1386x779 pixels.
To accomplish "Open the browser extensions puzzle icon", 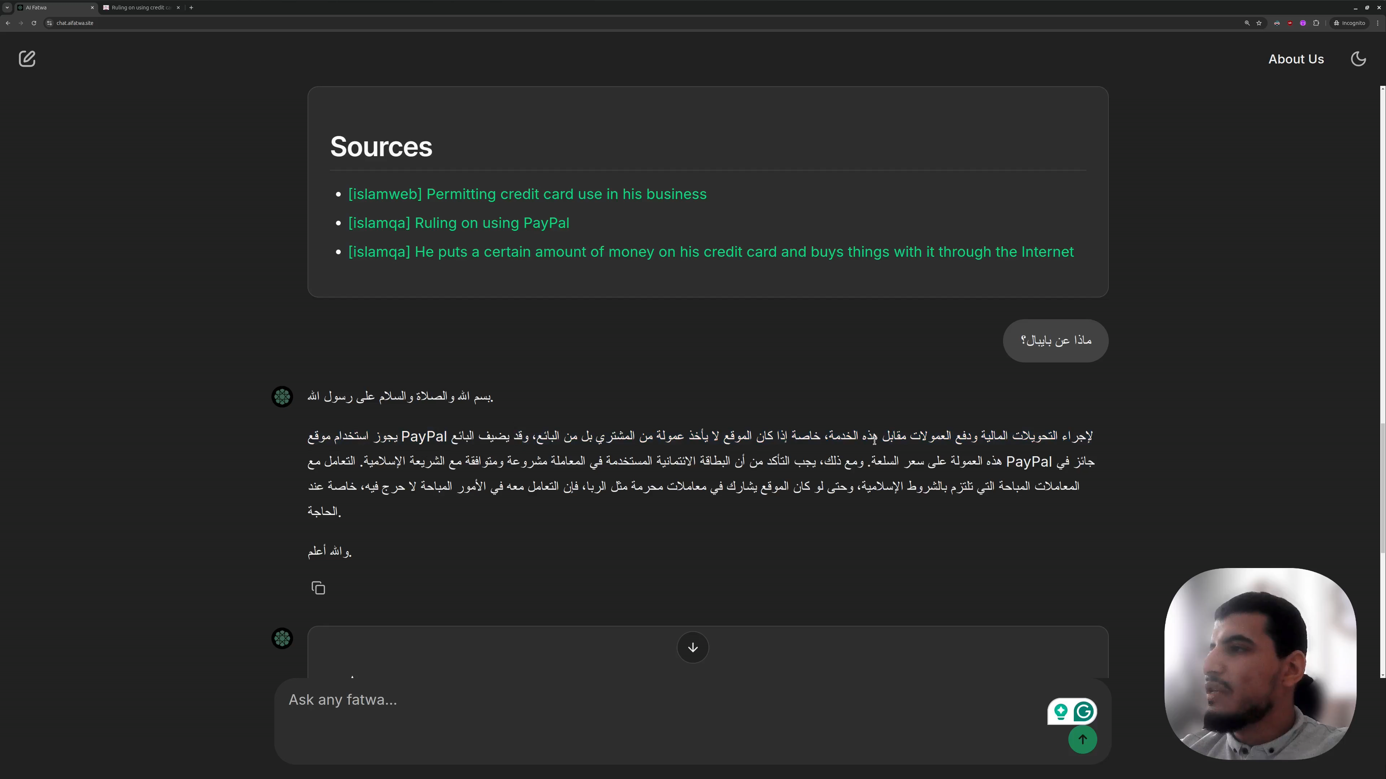I will pyautogui.click(x=1316, y=23).
